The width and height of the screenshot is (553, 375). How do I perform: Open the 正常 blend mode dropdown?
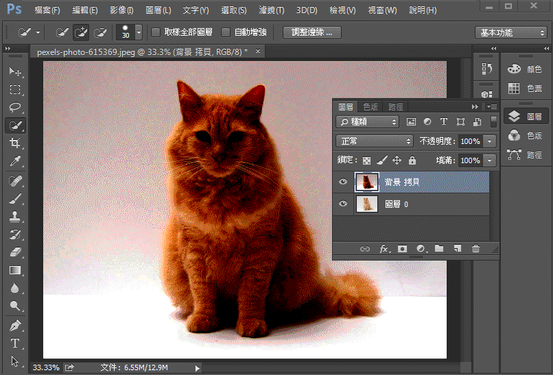(375, 141)
